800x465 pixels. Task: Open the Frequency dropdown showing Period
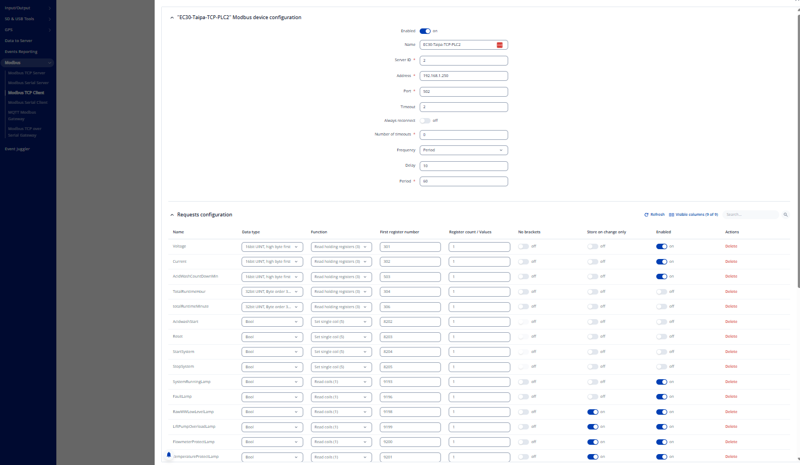coord(463,150)
